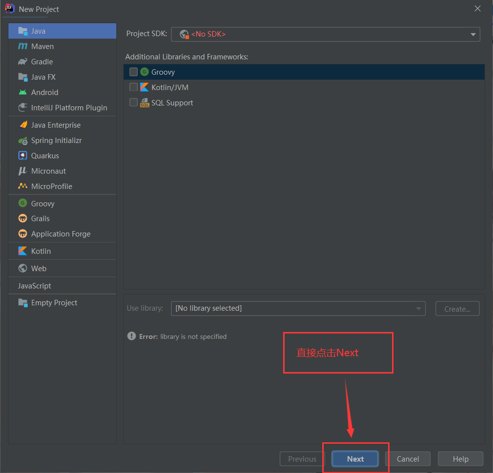This screenshot has width=493, height=473.
Task: Click the Next button
Action: (355, 459)
